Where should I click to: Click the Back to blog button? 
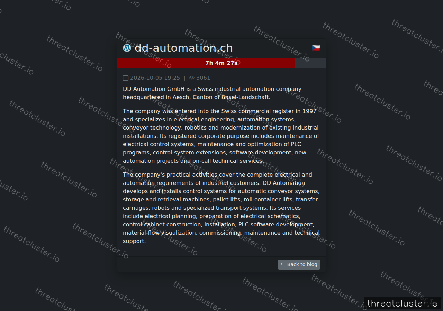299,264
